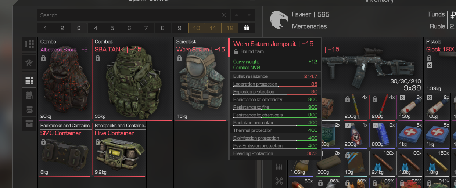Select the 100g tube stack 2x
Viewport: 456px width, 188px height.
point(438,107)
